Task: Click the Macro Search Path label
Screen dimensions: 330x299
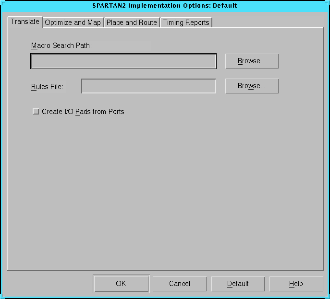Action: [61, 46]
